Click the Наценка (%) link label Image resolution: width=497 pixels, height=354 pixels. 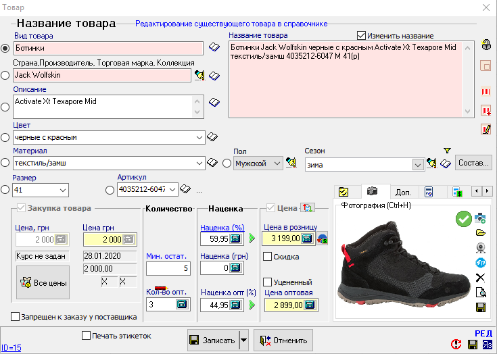coord(222,228)
